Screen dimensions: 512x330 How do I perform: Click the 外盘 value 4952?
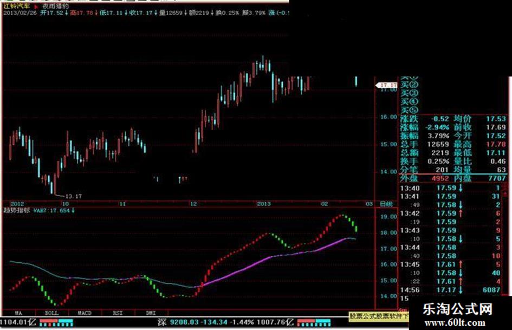tap(440, 178)
